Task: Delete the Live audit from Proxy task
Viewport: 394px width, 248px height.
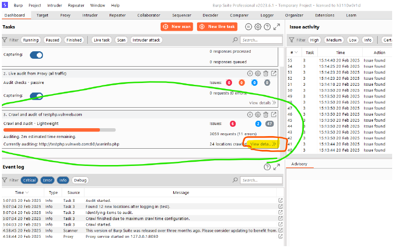Action: coord(266,74)
